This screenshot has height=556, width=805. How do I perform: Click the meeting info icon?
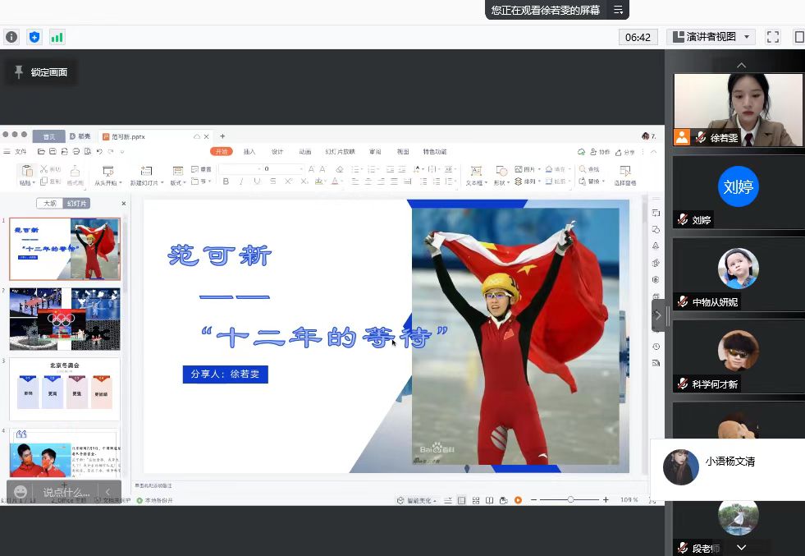11,37
